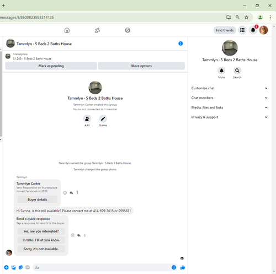Open emoji picker in message box
276x274 pixels.
click(174, 267)
